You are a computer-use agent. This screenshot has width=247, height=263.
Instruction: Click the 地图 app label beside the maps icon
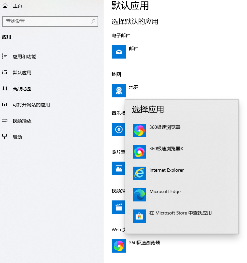[134, 87]
